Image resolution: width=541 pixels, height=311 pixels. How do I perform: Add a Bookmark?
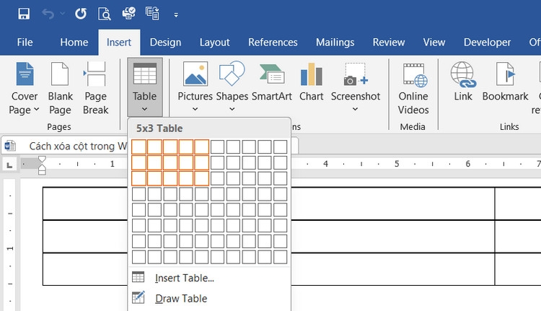tap(505, 82)
